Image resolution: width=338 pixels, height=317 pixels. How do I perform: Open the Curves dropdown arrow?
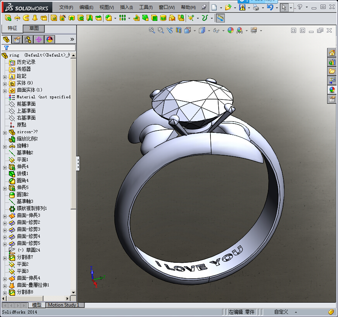tap(212, 18)
